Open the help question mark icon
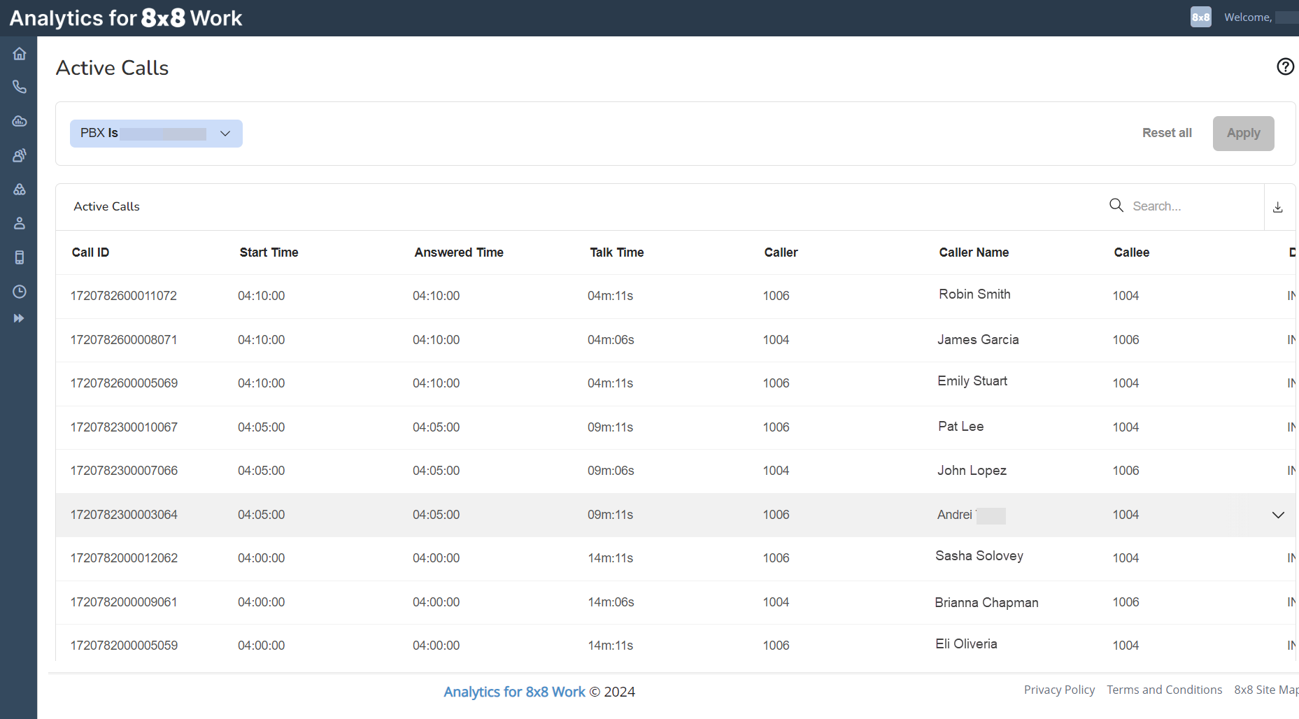 pyautogui.click(x=1285, y=66)
